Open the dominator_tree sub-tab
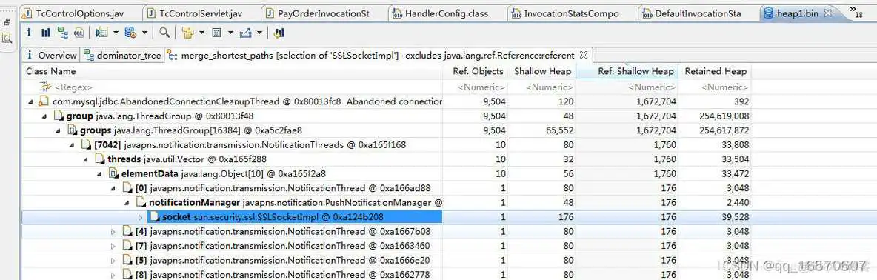Viewport: 877px width, 280px height. click(122, 56)
